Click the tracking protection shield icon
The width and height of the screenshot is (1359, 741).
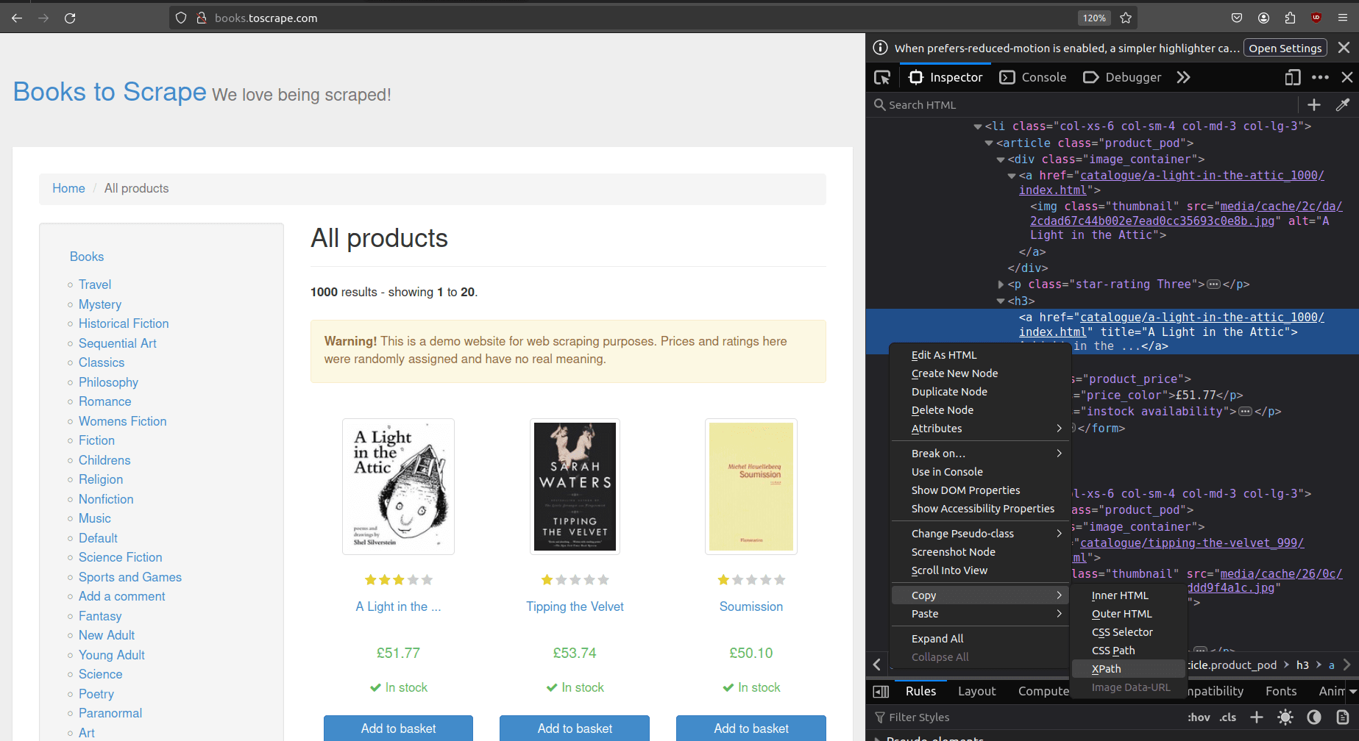[x=181, y=18]
